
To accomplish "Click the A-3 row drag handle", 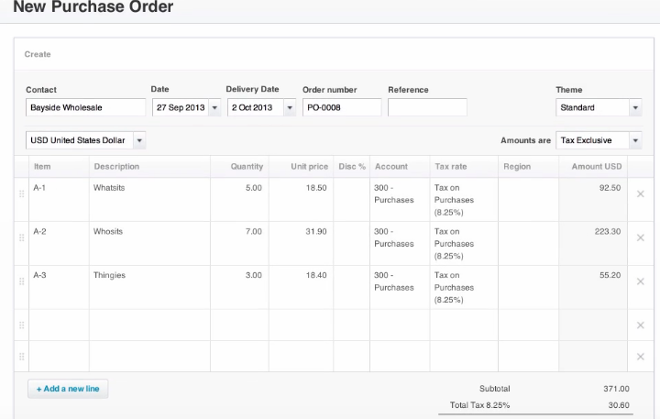I will point(21,281).
